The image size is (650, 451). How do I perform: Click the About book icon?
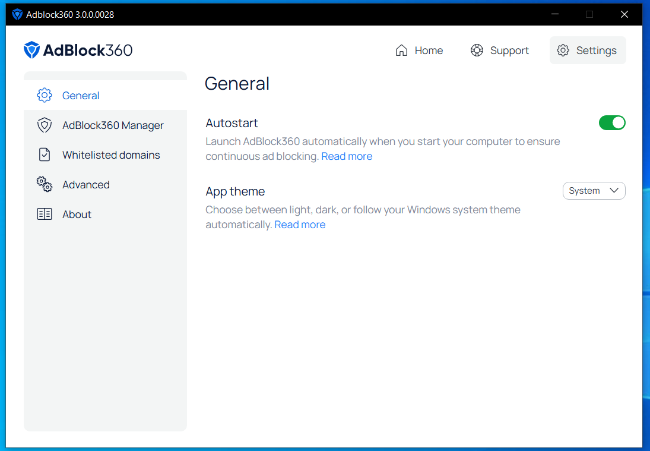click(45, 214)
